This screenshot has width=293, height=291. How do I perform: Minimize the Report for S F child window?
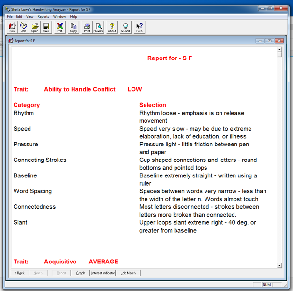(x=260, y=41)
